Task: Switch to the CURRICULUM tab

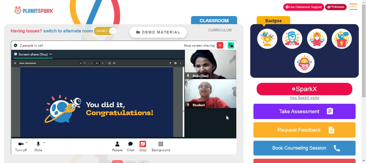Action: click(x=220, y=30)
